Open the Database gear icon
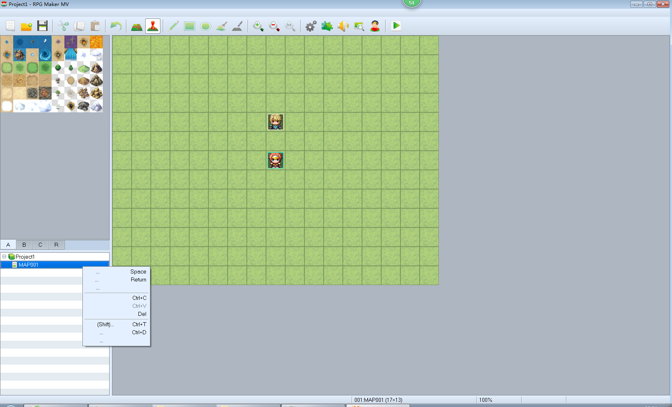672x407 pixels. [x=311, y=26]
